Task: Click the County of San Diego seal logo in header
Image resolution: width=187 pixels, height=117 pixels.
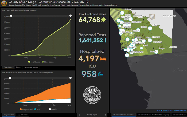Action: [x=4, y=3]
